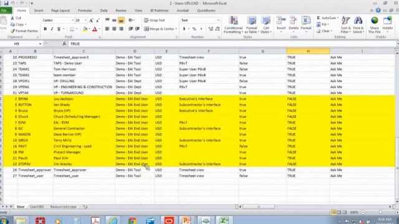The width and height of the screenshot is (399, 224).
Task: Adjust the zoom slider in status bar
Action: pyautogui.click(x=380, y=212)
